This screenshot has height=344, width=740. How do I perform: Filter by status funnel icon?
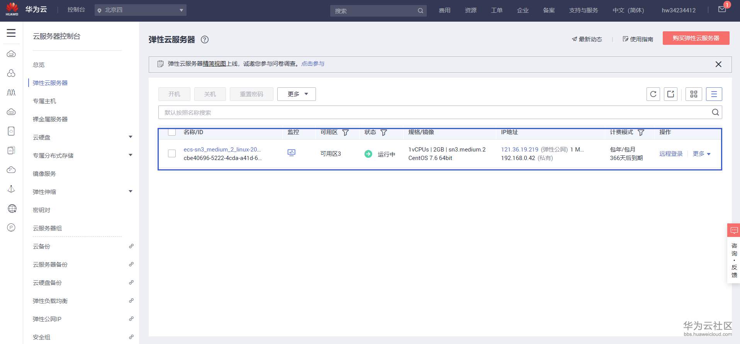pos(384,133)
